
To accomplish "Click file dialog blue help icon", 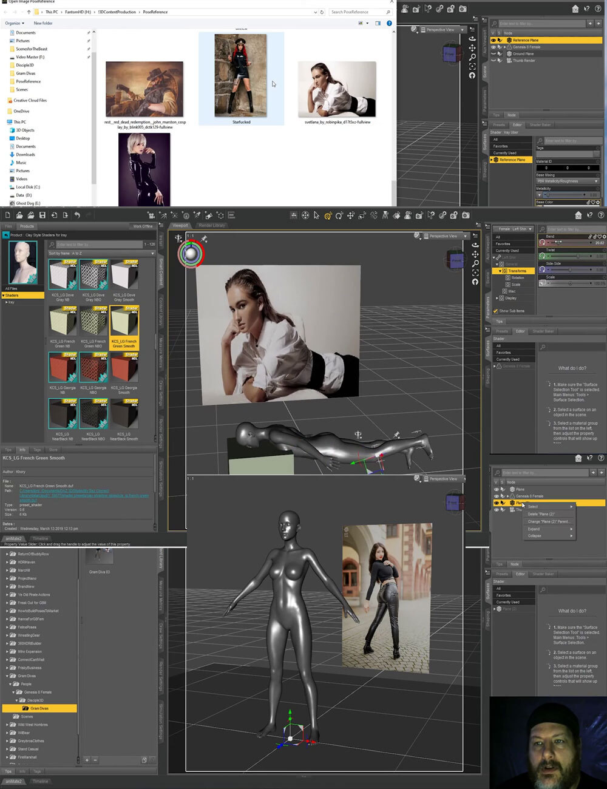I will [389, 23].
